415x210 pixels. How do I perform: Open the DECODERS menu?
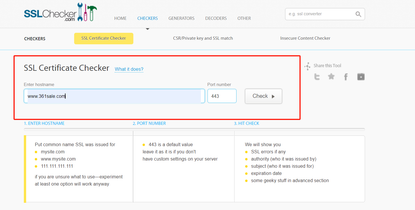[216, 18]
